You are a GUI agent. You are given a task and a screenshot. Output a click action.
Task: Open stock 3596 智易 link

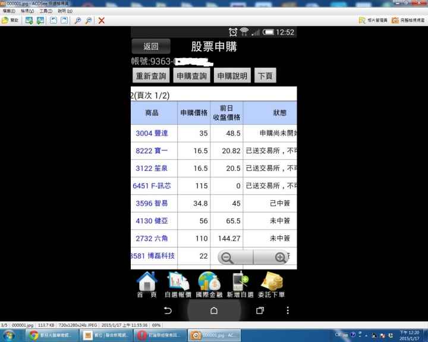click(152, 203)
